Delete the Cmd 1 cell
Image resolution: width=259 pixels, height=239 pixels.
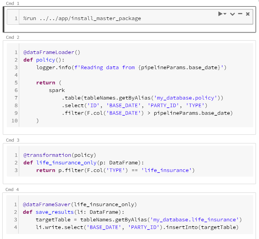pyautogui.click(x=248, y=14)
